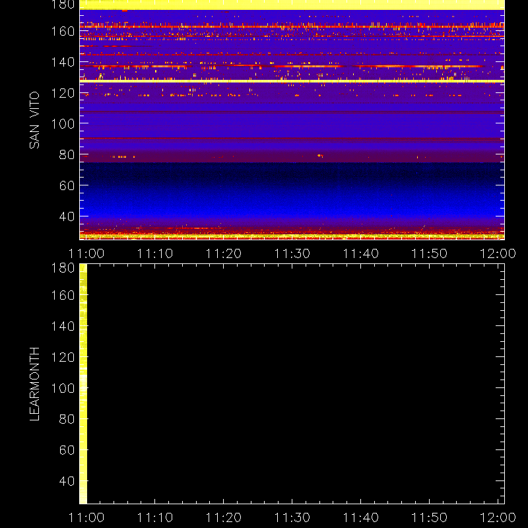
Task: Click 11:20 time label under Learmonth plot
Action: (x=224, y=517)
